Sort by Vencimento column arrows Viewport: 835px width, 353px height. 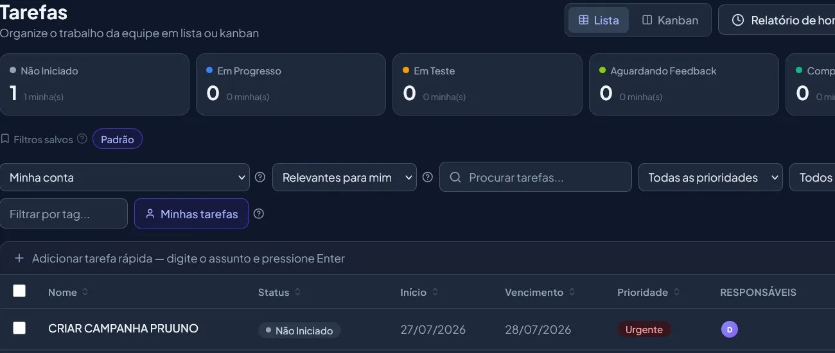[x=572, y=292]
